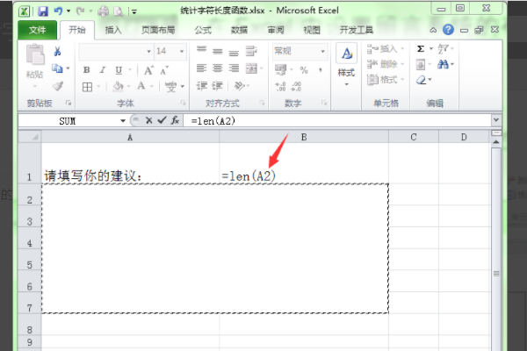Cut selection with the scissors icon
Viewport: 527px width, 351px height.
(x=57, y=52)
